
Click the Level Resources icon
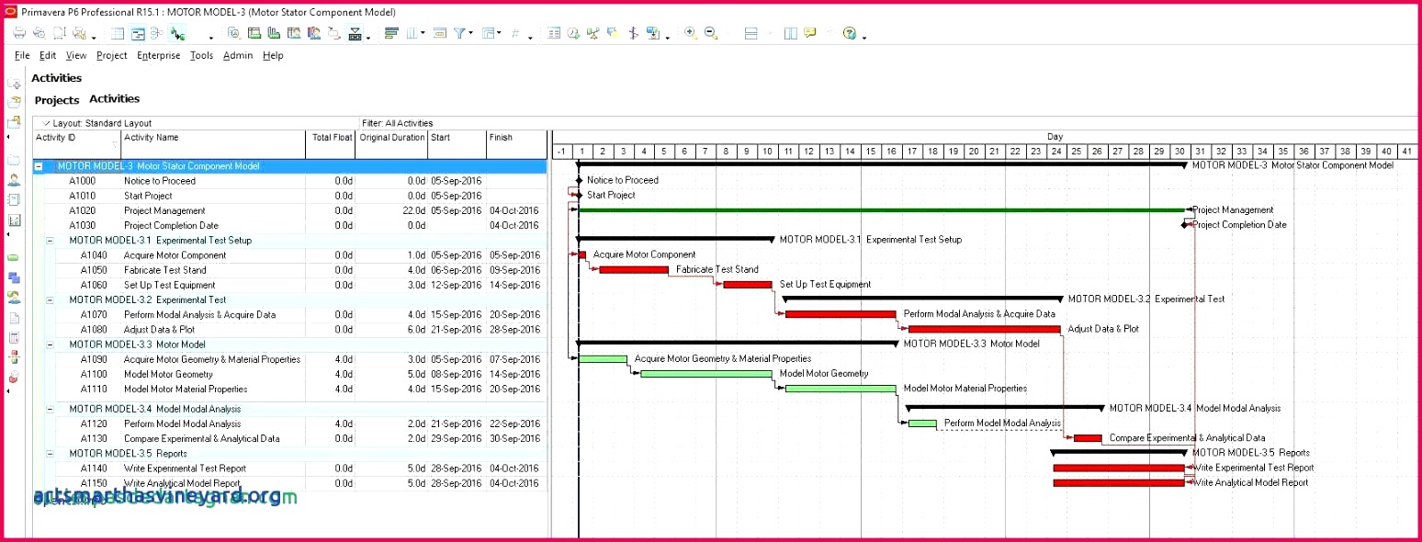tap(593, 34)
